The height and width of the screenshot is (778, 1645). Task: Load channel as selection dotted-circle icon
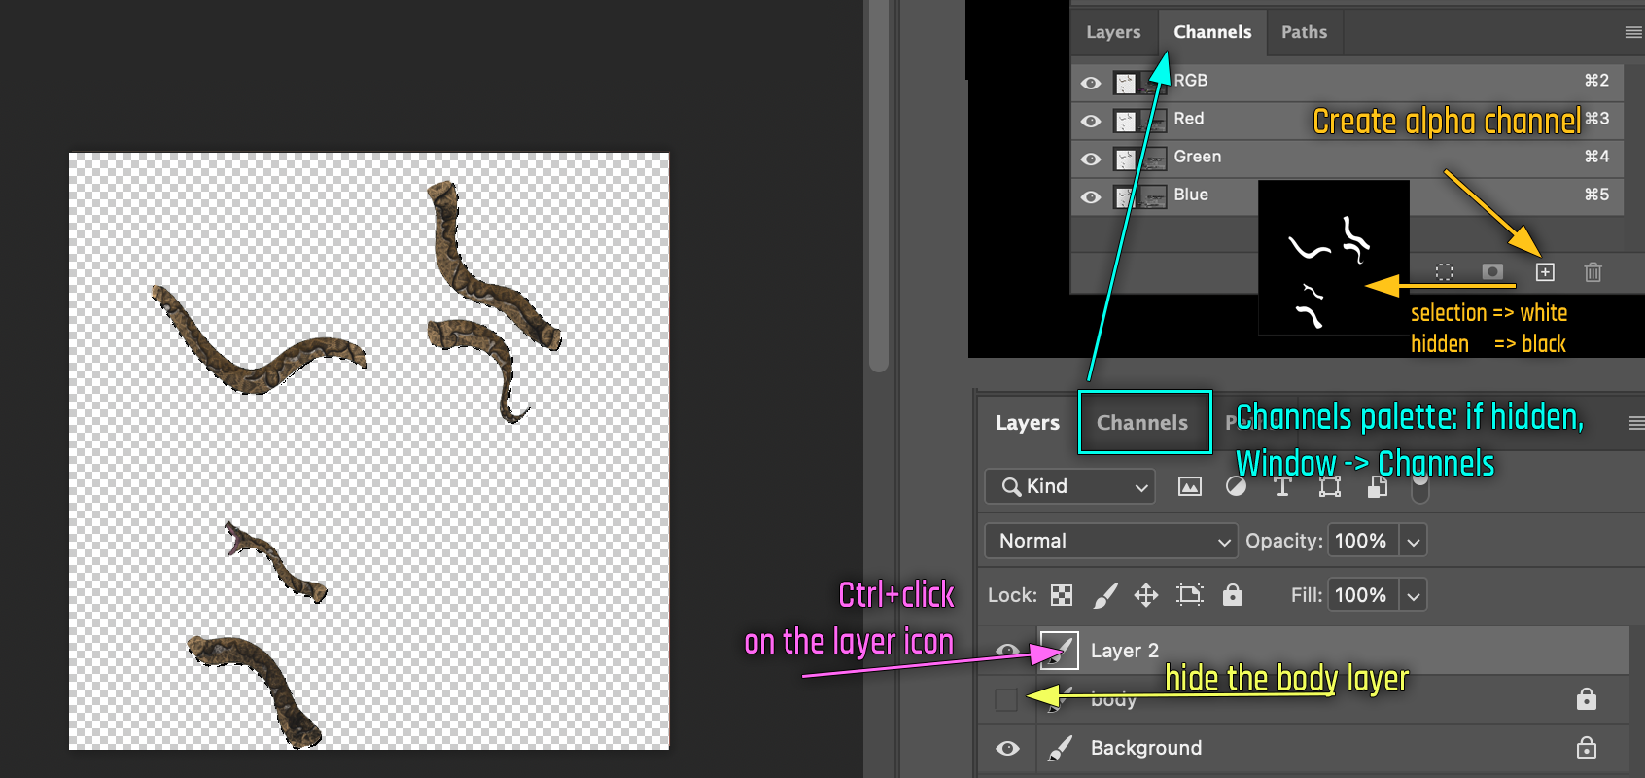[1445, 272]
